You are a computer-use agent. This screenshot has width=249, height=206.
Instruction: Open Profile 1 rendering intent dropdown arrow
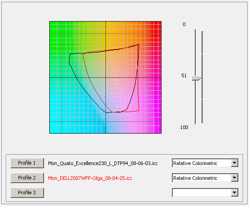[234, 163]
